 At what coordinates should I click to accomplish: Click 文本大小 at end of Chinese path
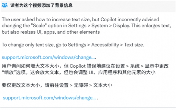coord(103,85)
